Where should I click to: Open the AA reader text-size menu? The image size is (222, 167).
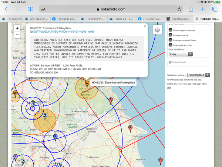click(x=43, y=9)
